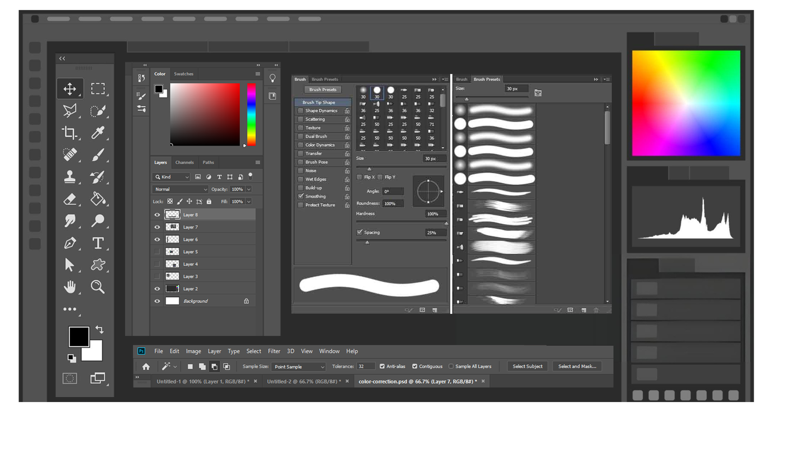
Task: Click the brush Hardness slider
Action: coord(401,223)
